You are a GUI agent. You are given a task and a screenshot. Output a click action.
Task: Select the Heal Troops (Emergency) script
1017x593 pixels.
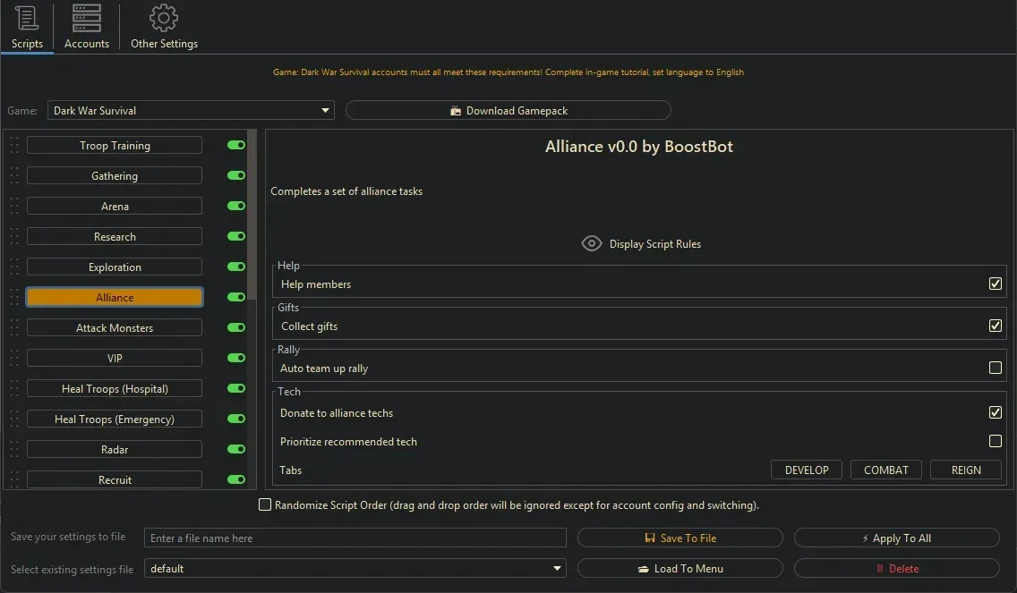115,419
